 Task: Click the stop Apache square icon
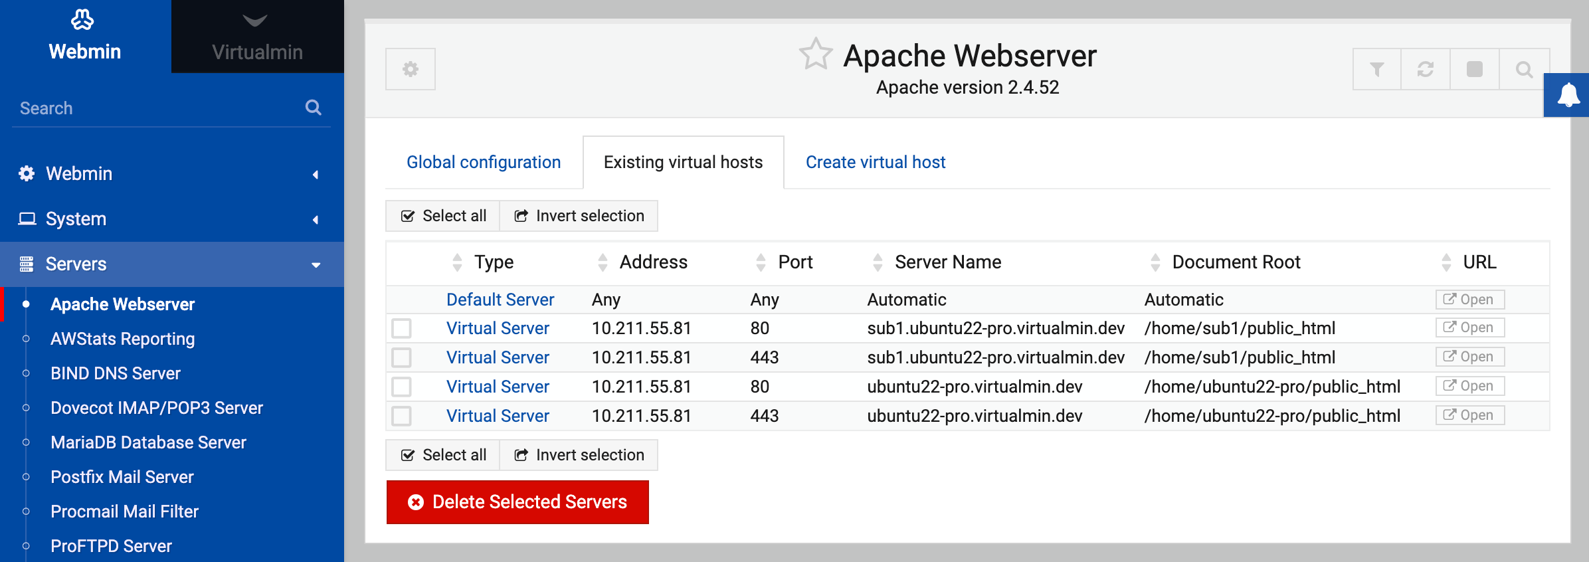[x=1475, y=69]
